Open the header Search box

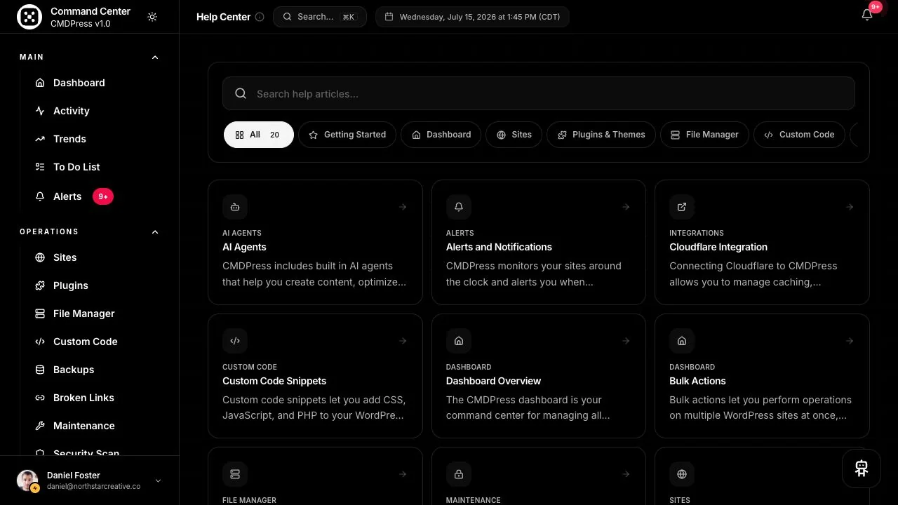pyautogui.click(x=320, y=17)
